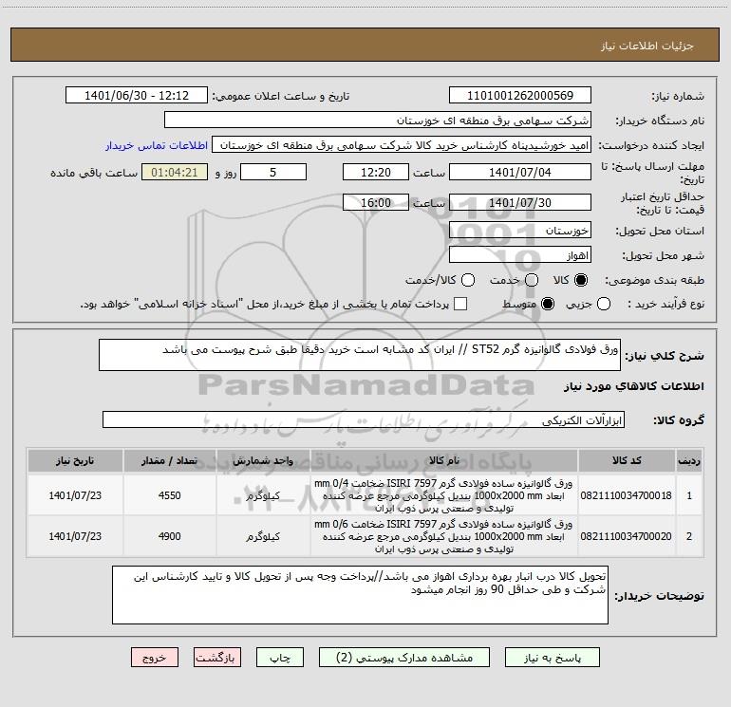The height and width of the screenshot is (707, 731).
Task: Click the اطلاعات کالاهای مورد نیاز heading
Action: click(633, 386)
